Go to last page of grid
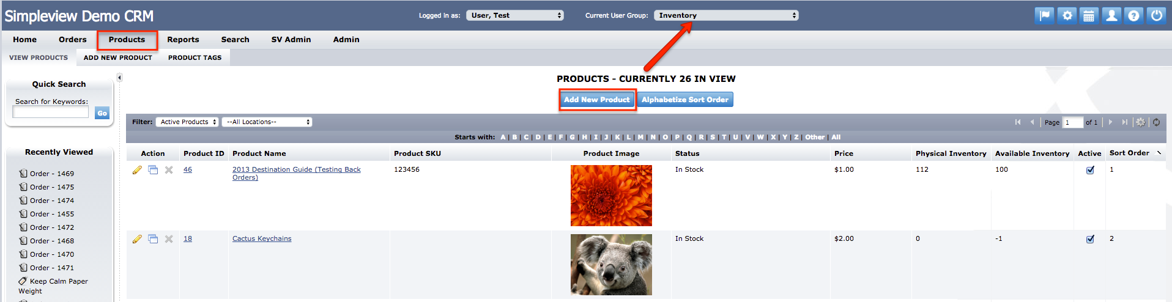This screenshot has height=302, width=1172. coord(1124,122)
